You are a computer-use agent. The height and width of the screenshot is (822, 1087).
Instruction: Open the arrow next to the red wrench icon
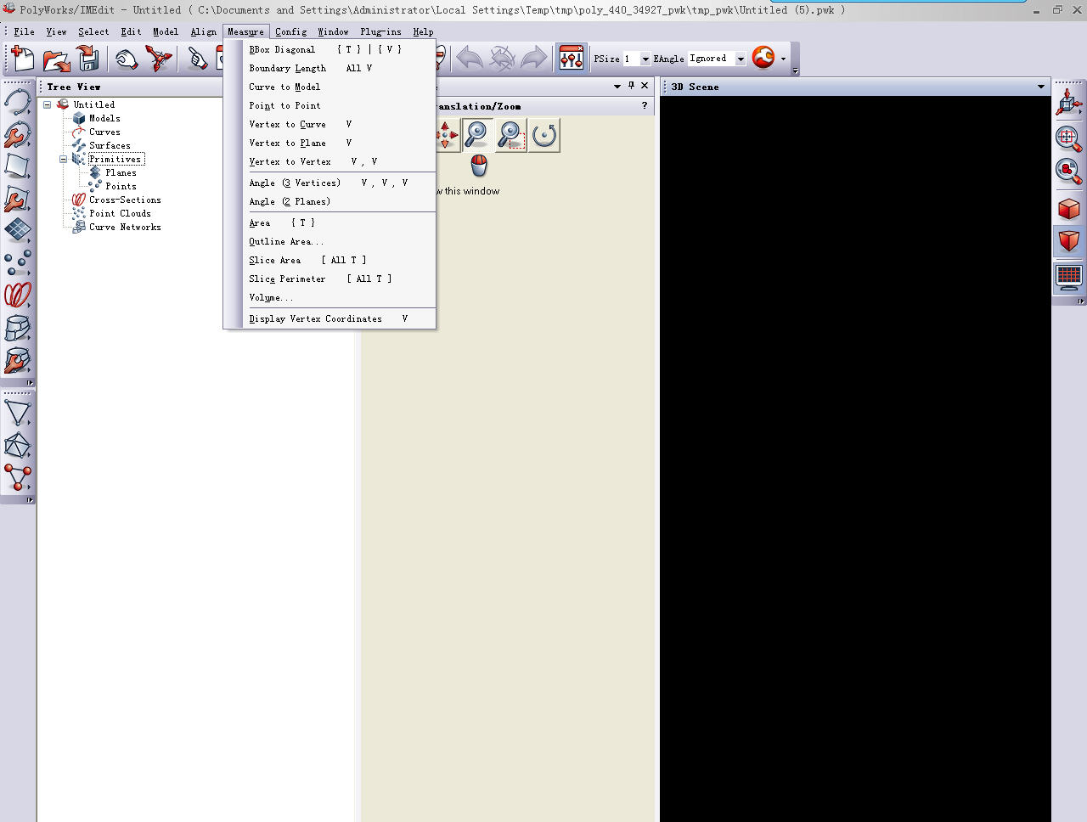783,59
